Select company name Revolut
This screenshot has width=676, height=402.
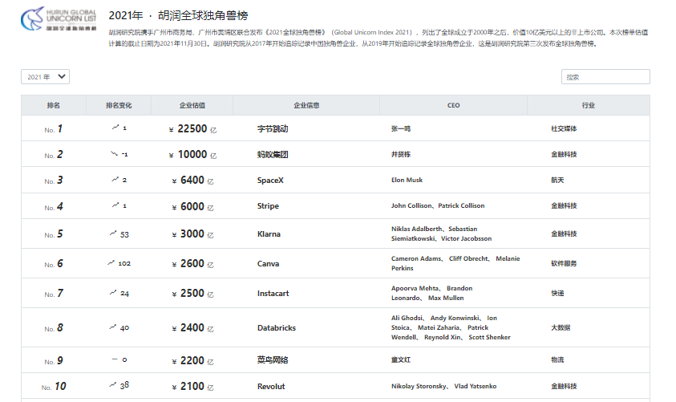point(271,387)
